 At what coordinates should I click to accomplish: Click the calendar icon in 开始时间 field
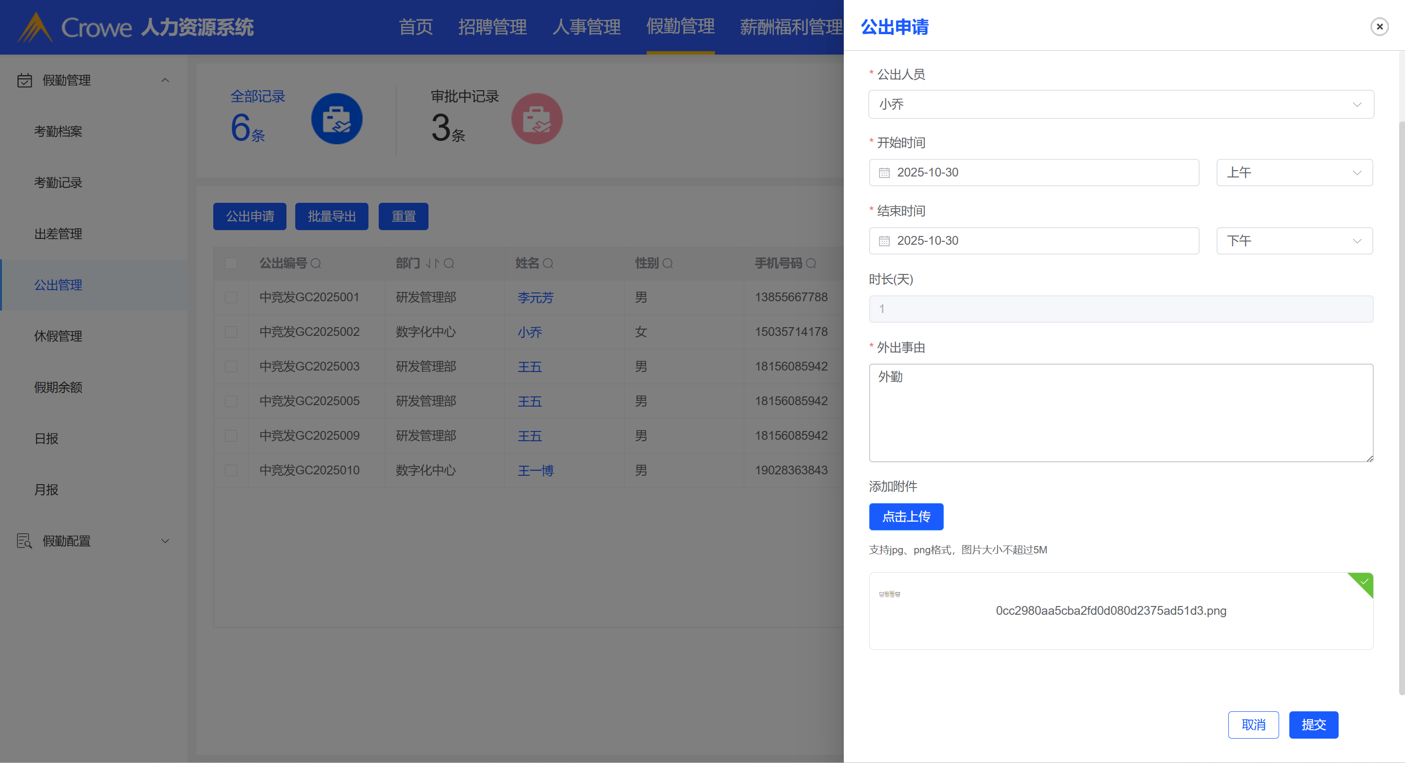884,173
